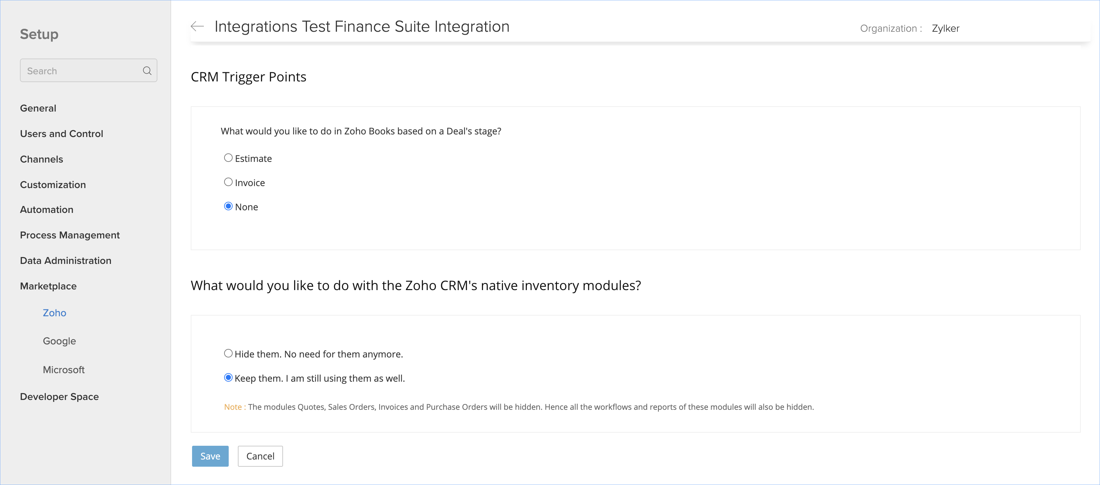Choose Hide them radio option
Image resolution: width=1100 pixels, height=485 pixels.
[x=228, y=354]
